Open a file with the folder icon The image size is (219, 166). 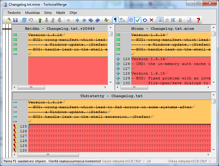pos(8,20)
